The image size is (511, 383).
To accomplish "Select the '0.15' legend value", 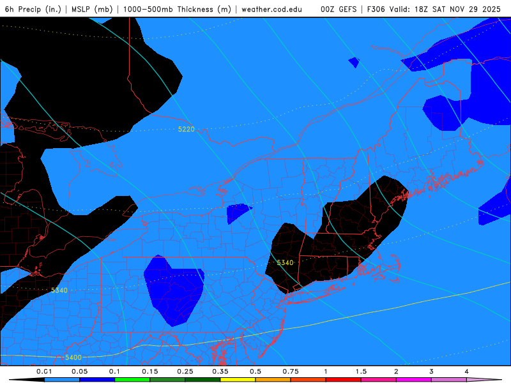I will tap(150, 372).
